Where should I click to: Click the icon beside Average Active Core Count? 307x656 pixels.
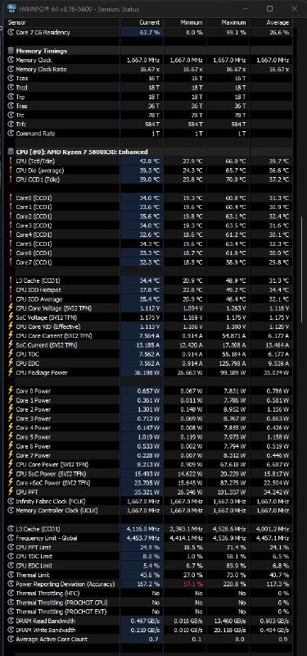[x=11, y=640]
